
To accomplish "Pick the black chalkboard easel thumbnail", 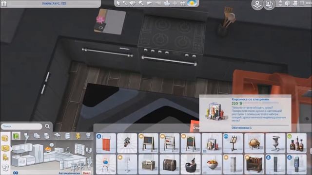I will coord(148,143).
